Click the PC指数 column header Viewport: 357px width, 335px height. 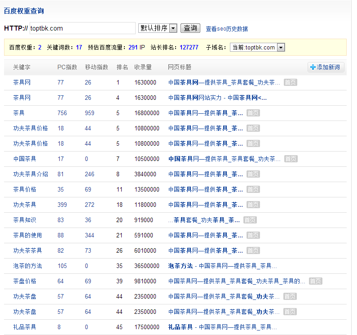click(x=67, y=67)
